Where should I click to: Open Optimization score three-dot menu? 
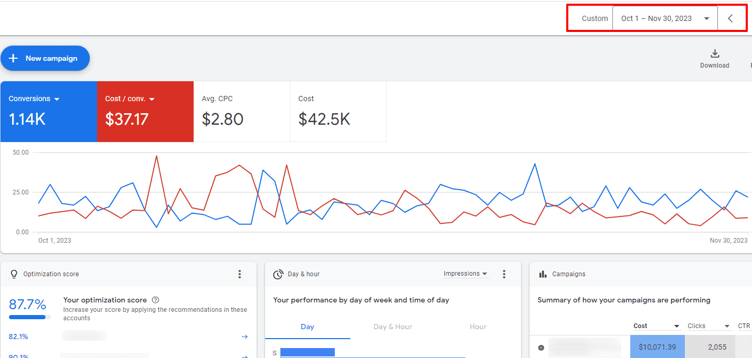tap(240, 274)
